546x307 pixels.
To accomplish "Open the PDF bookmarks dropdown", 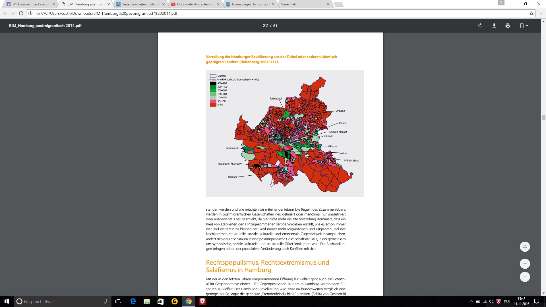I will point(524,26).
